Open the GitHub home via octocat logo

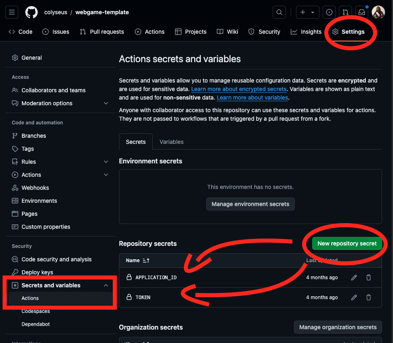tap(31, 12)
